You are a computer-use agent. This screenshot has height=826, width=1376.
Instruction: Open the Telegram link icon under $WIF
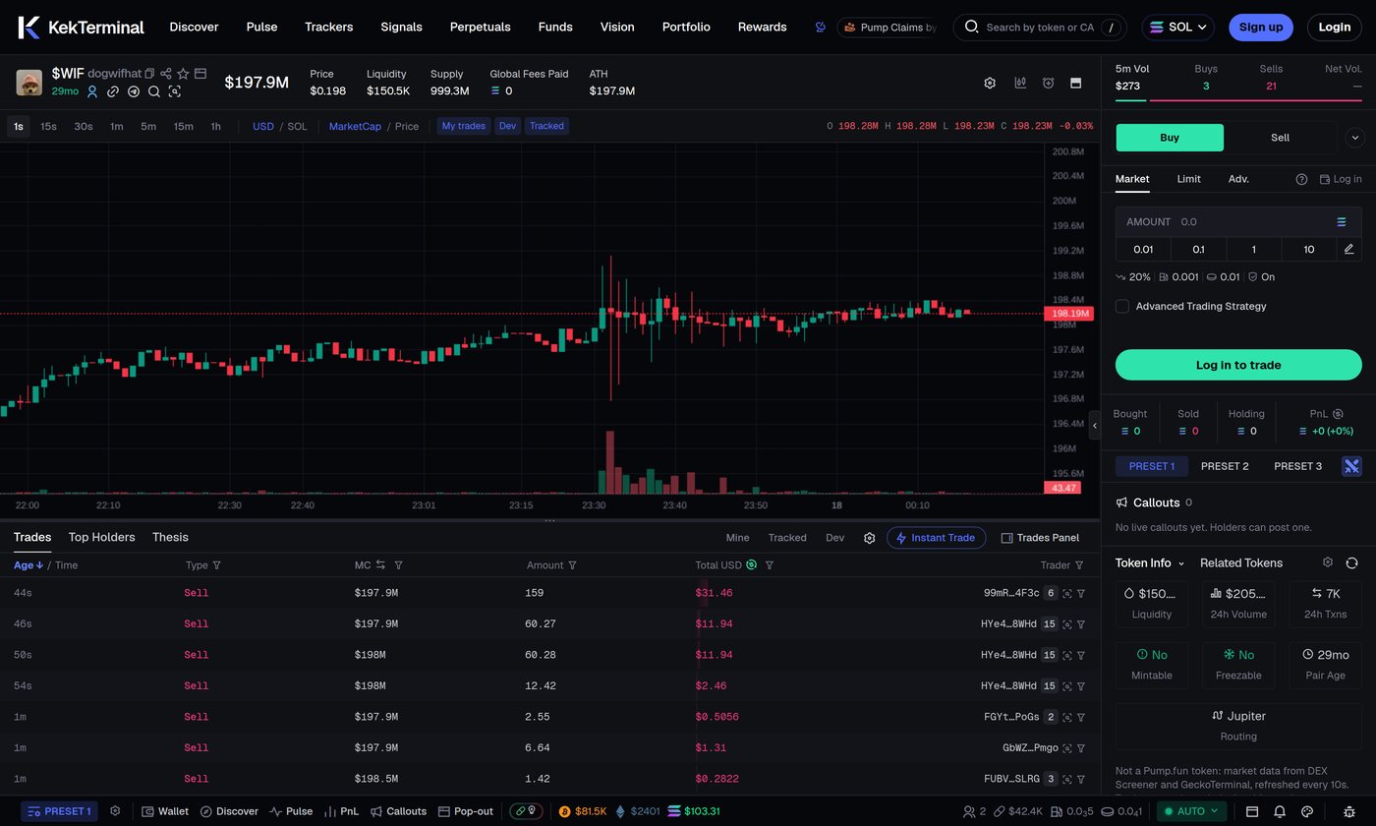click(x=134, y=91)
